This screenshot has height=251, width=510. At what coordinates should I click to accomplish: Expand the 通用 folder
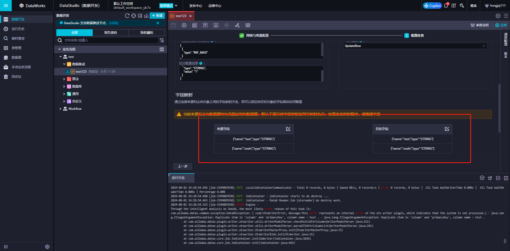point(64,94)
